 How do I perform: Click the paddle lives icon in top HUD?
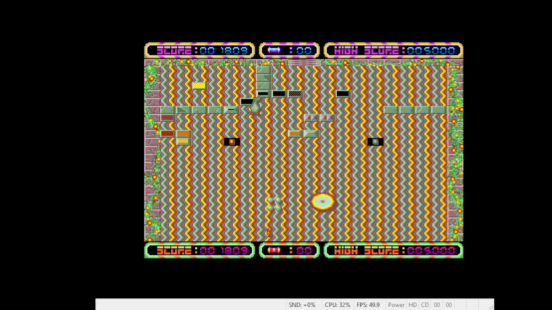[x=274, y=50]
